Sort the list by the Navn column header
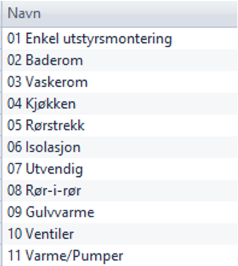 point(120,14)
